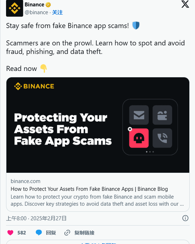Click the Binance display name
This screenshot has width=195, height=244.
tap(34, 5)
